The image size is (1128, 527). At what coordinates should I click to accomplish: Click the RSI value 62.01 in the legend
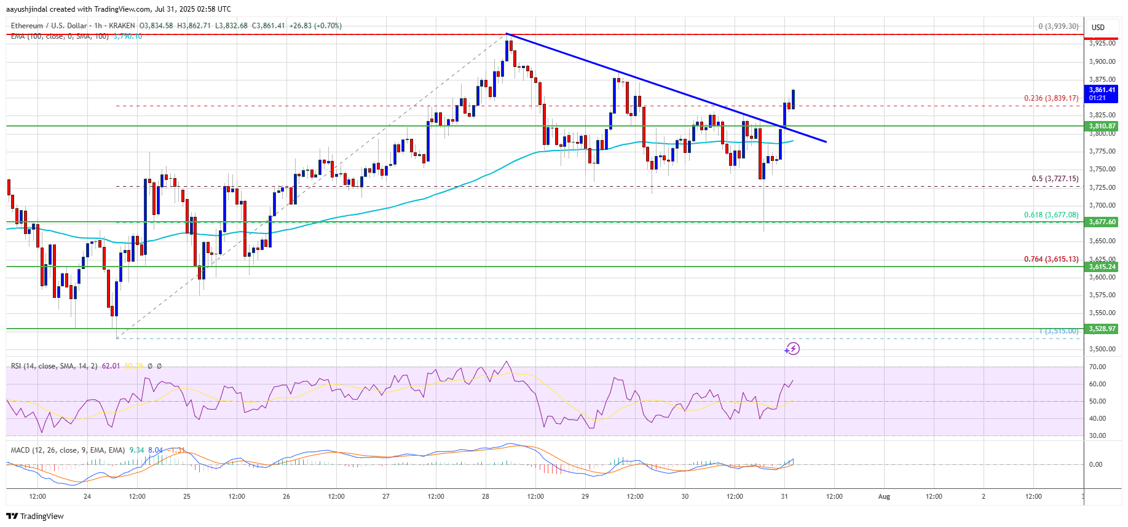click(x=111, y=366)
